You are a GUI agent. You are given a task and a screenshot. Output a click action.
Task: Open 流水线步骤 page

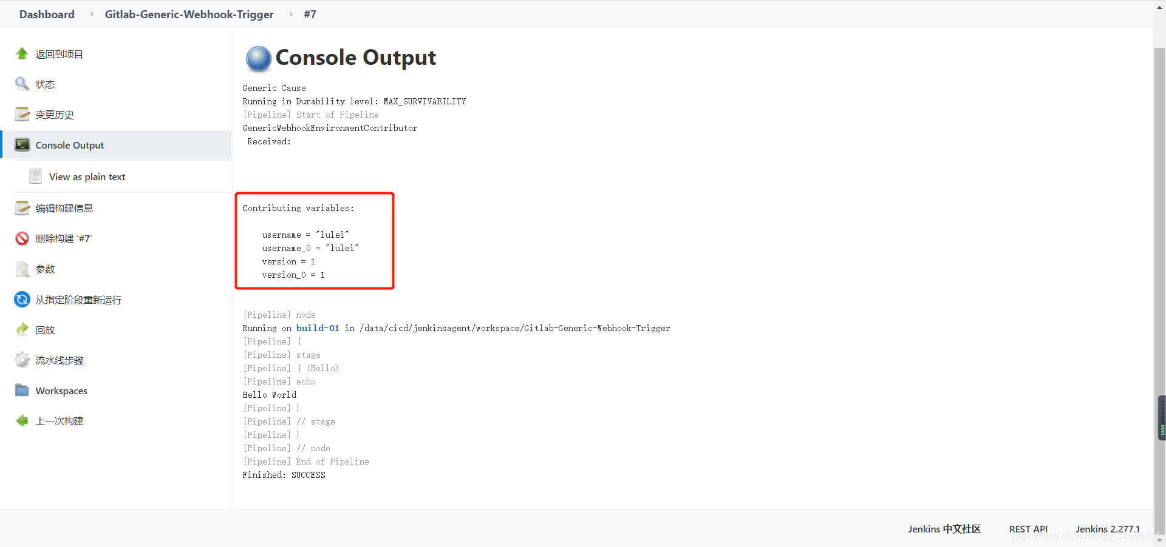coord(60,360)
